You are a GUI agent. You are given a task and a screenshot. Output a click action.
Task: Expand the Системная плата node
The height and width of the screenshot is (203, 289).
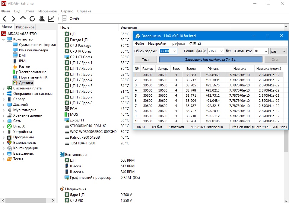pos(3,89)
